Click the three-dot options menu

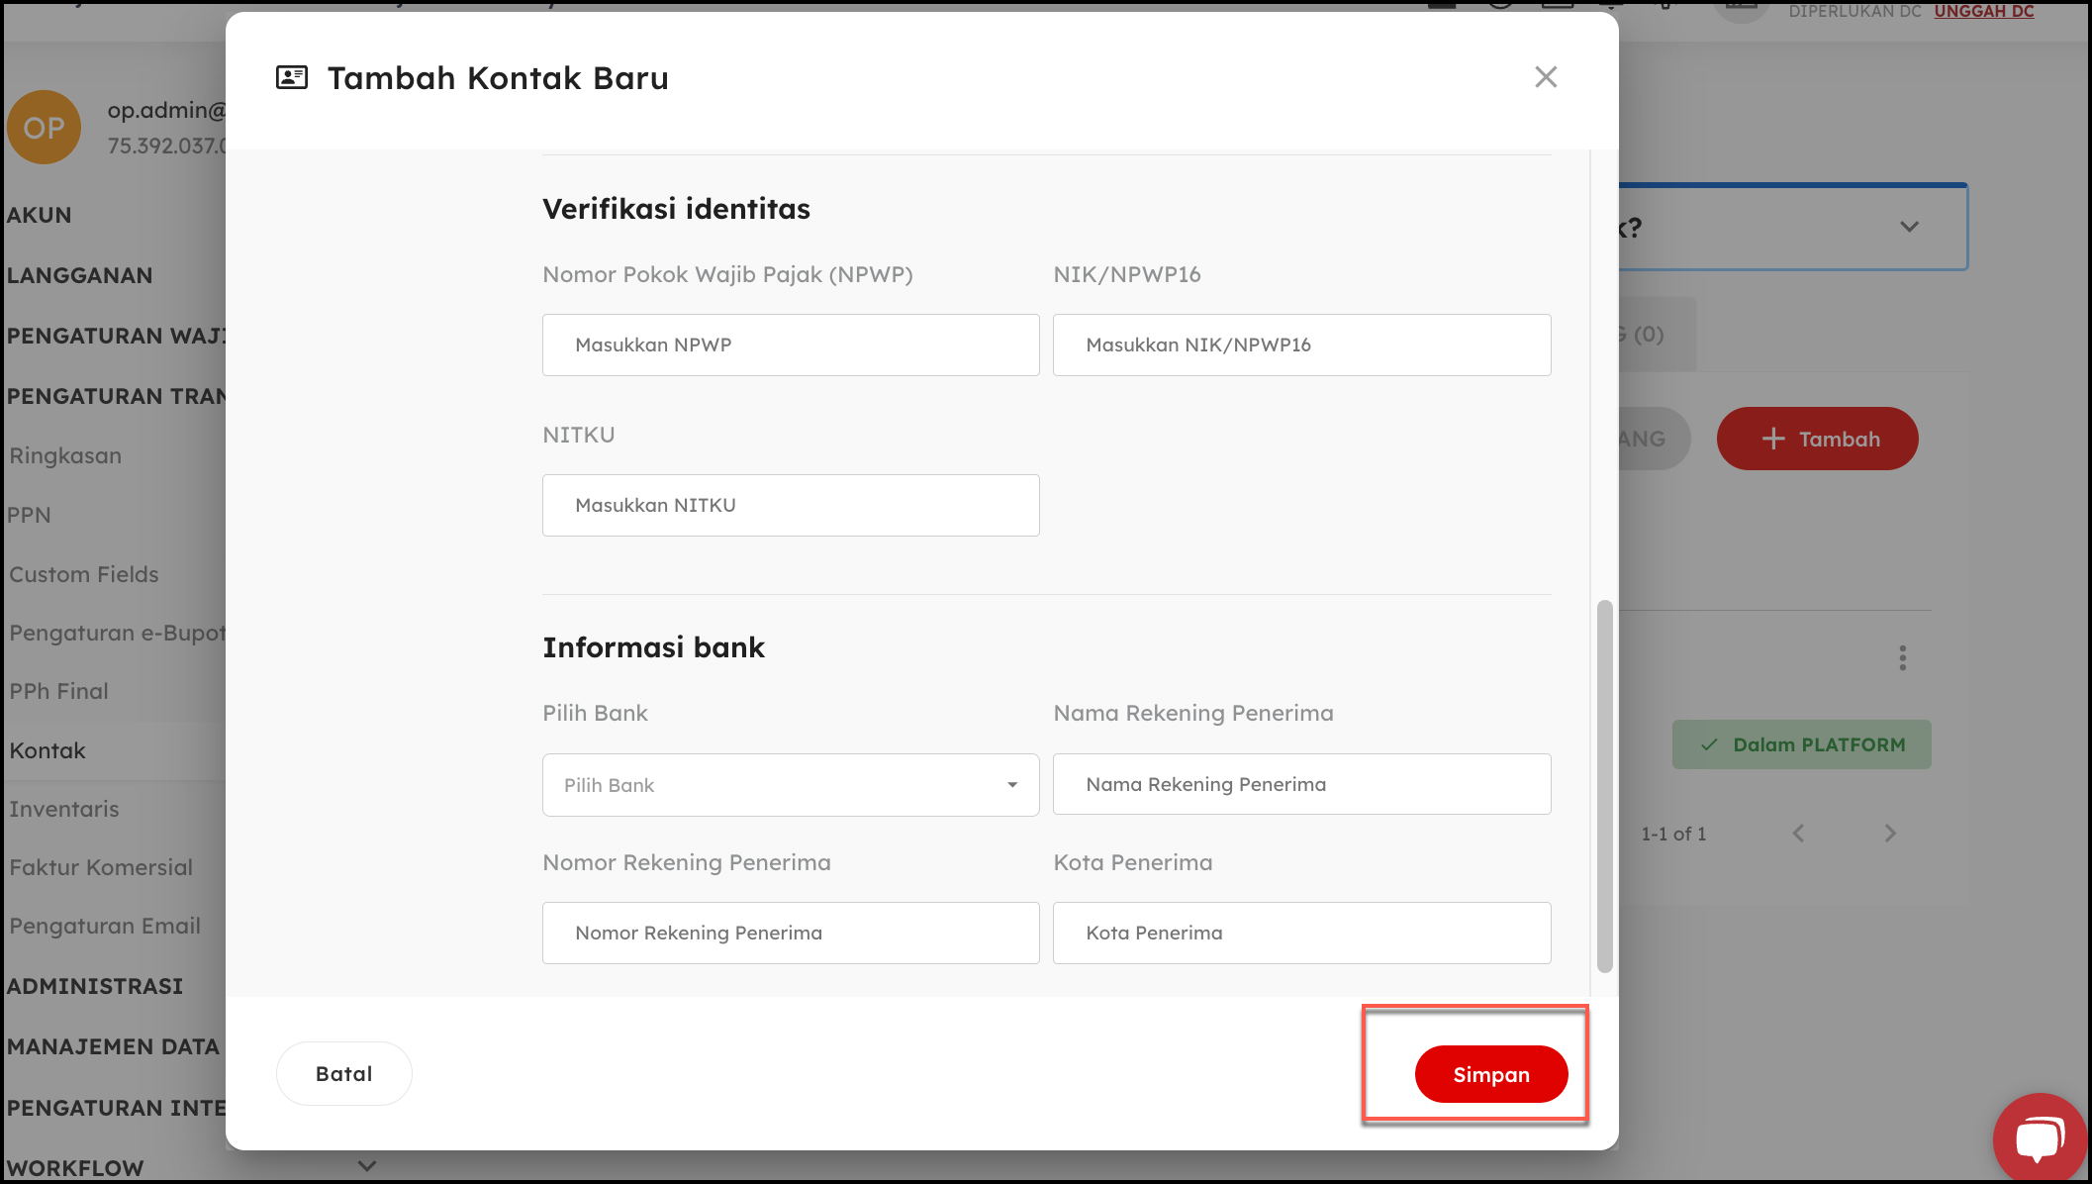click(1902, 658)
